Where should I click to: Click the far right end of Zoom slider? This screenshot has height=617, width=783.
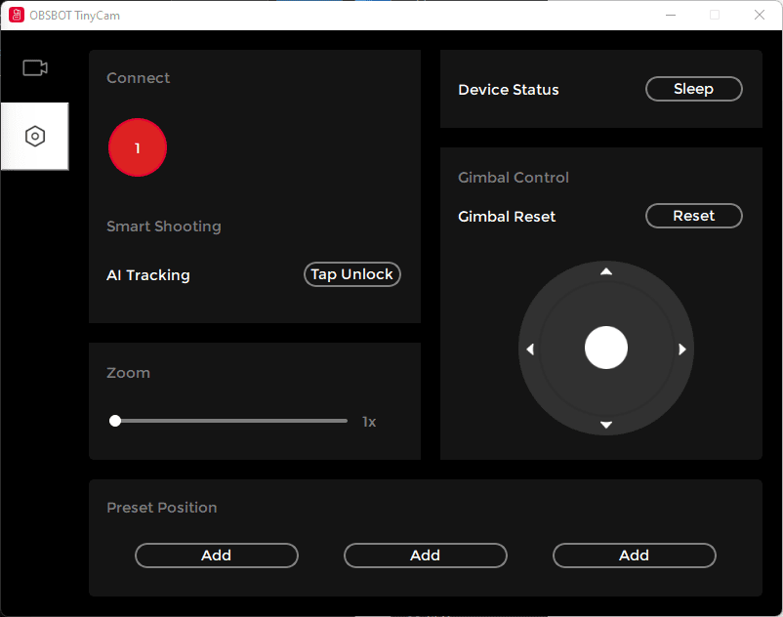coord(346,421)
